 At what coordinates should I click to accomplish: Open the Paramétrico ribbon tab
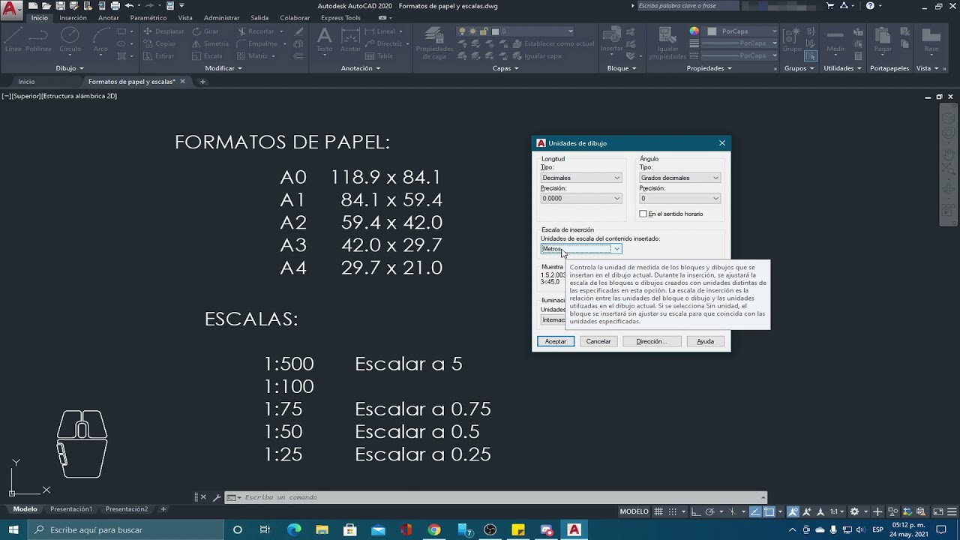tap(148, 18)
